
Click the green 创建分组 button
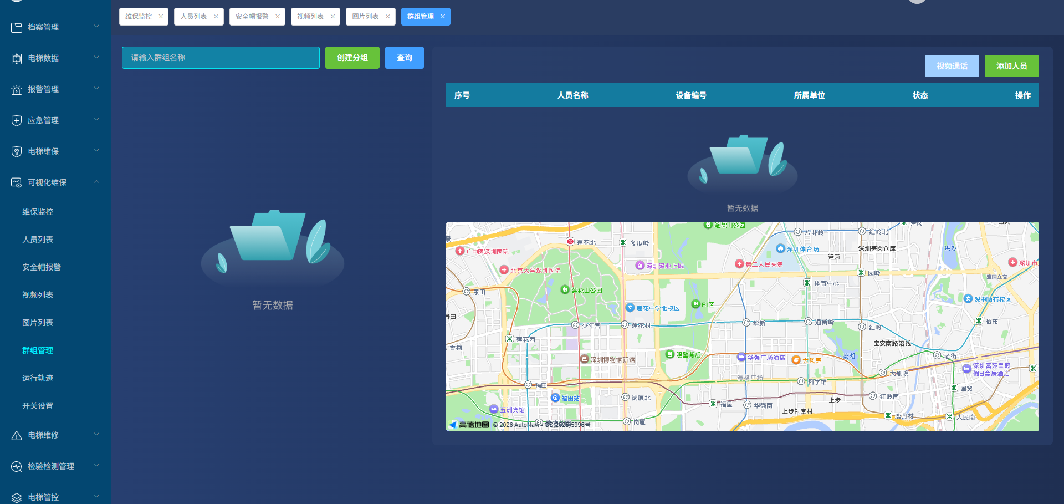[x=352, y=58]
